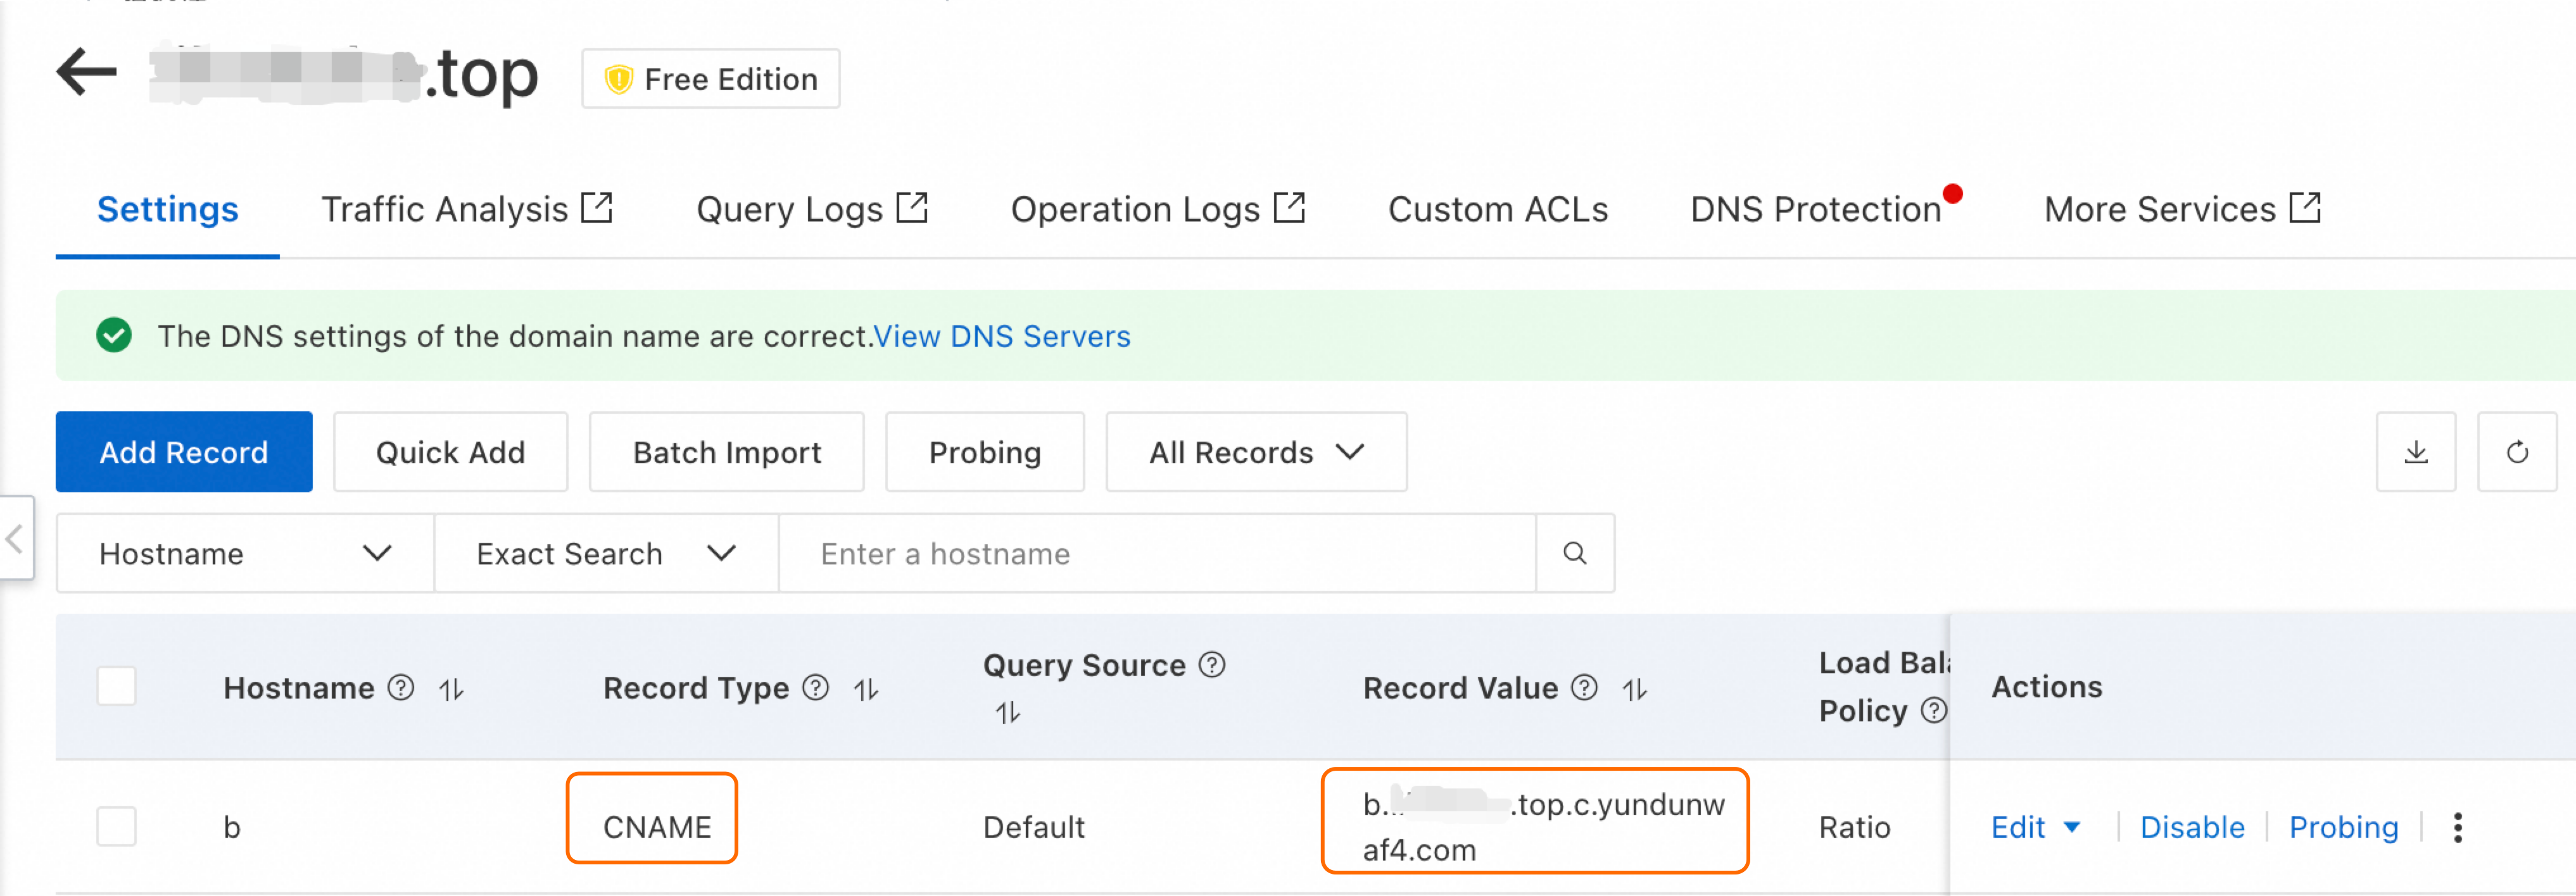Switch to the Custom ACLs tab
The width and height of the screenshot is (2576, 896).
point(1497,210)
